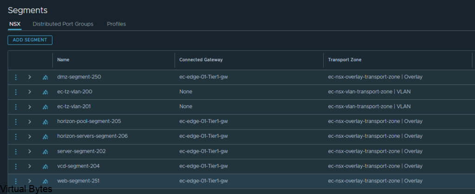Open the Profiles tab
This screenshot has width=475, height=194.
116,24
